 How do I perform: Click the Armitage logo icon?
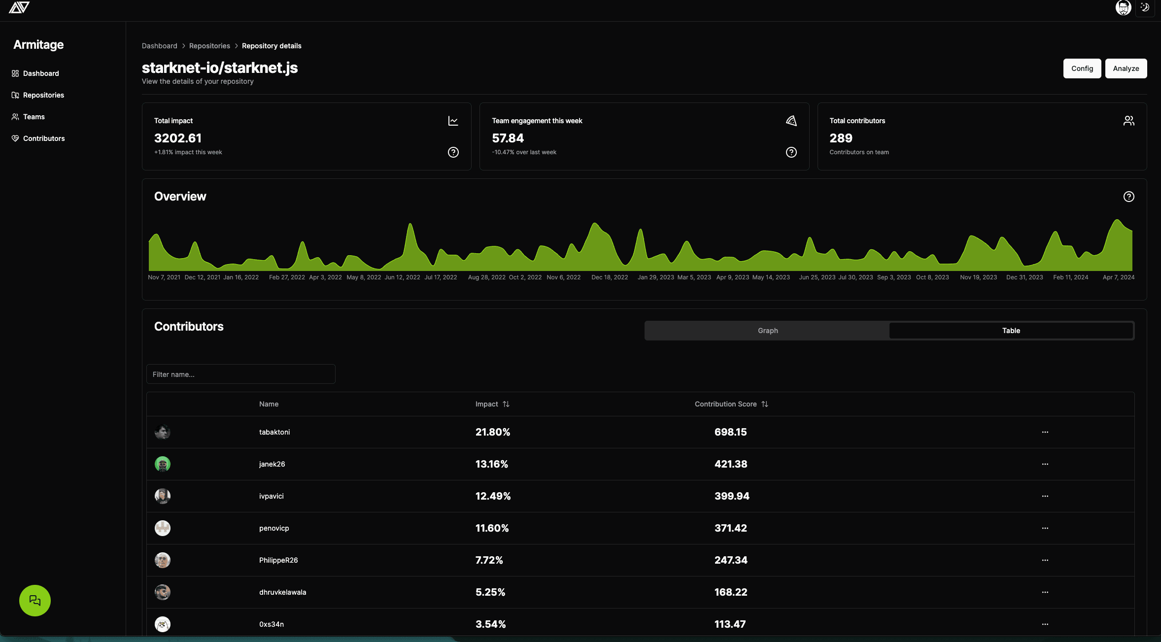pyautogui.click(x=19, y=7)
